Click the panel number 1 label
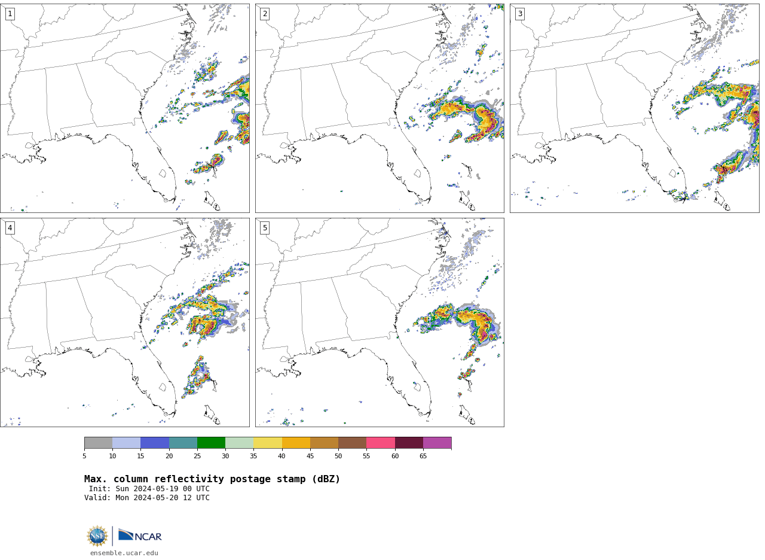 [x=10, y=14]
